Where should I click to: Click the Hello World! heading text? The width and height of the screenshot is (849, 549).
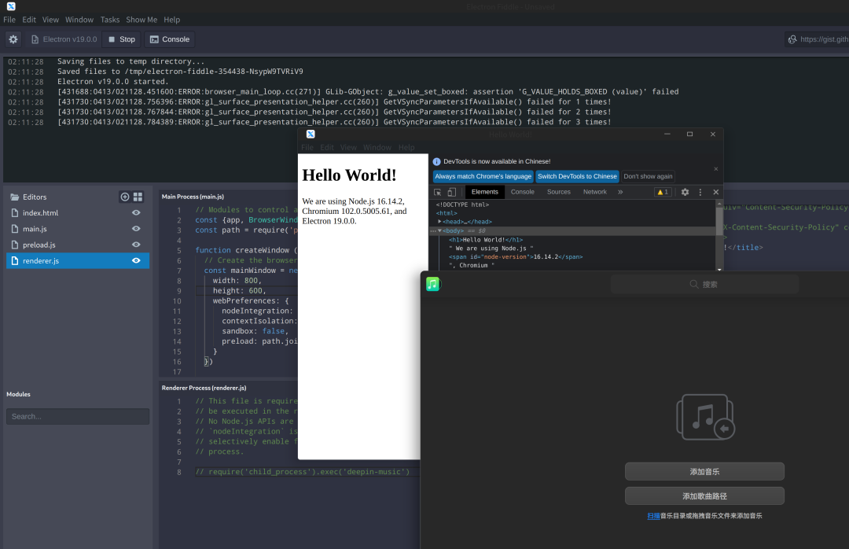pos(349,175)
